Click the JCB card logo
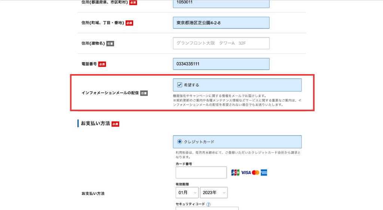The height and width of the screenshot is (210, 383). 235,173
